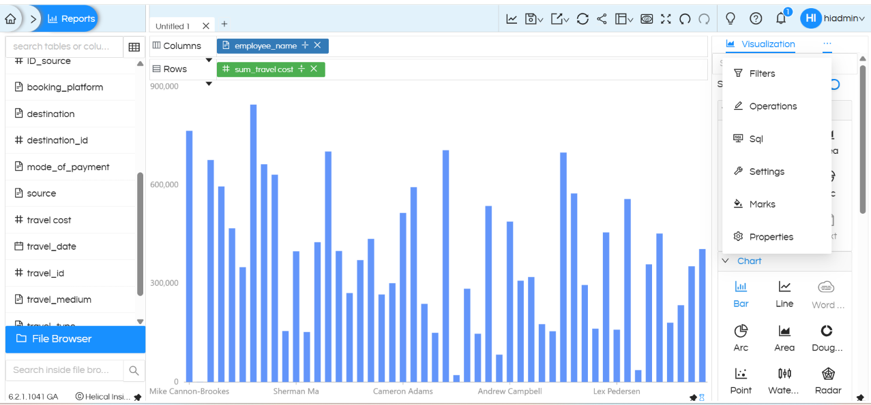Toggle the table grid view icon
871x405 pixels.
click(134, 47)
